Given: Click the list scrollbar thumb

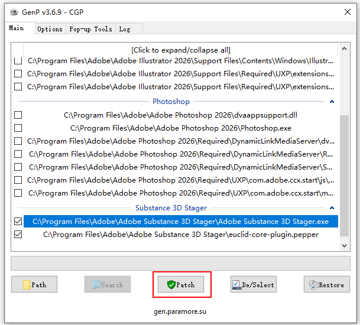Looking at the screenshot, I should (344, 175).
